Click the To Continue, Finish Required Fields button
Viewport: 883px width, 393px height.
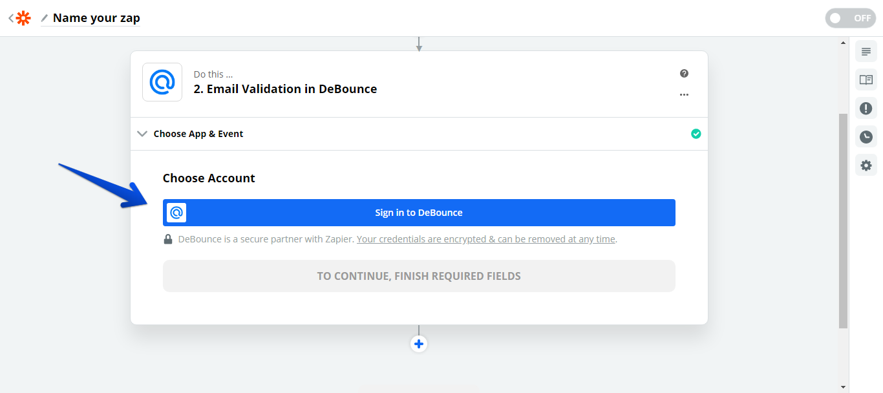pyautogui.click(x=419, y=276)
